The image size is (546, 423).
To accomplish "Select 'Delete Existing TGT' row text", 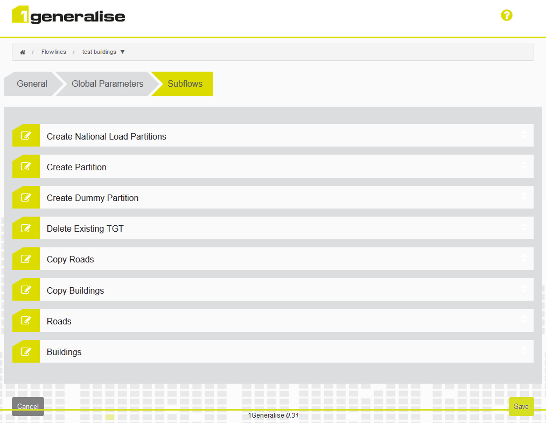I will pyautogui.click(x=85, y=228).
